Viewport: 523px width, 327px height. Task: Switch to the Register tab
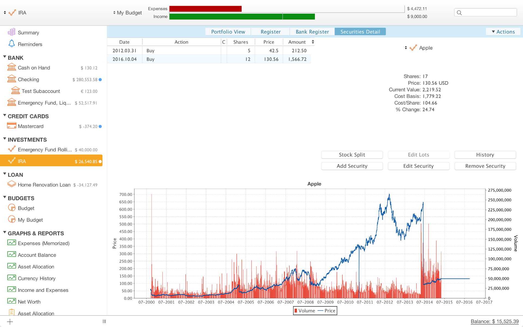pyautogui.click(x=270, y=32)
